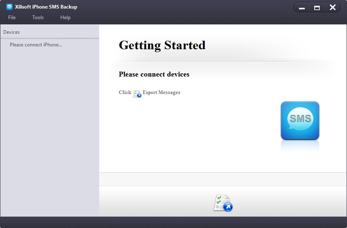Click the Xilisoft app icon in title bar
The width and height of the screenshot is (347, 228).
pyautogui.click(x=9, y=7)
